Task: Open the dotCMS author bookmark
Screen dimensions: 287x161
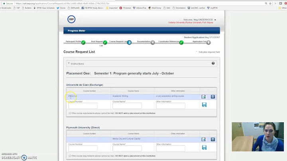Action: point(196,8)
